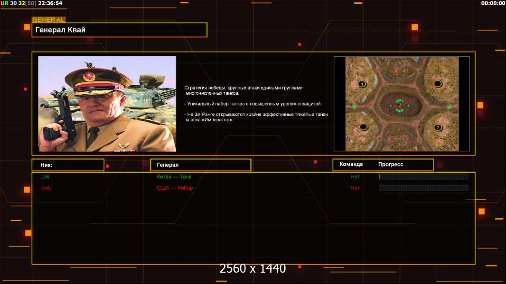Viewport: 506px width, 284px height.
Task: Click start position marker 2 on map
Action: click(438, 127)
